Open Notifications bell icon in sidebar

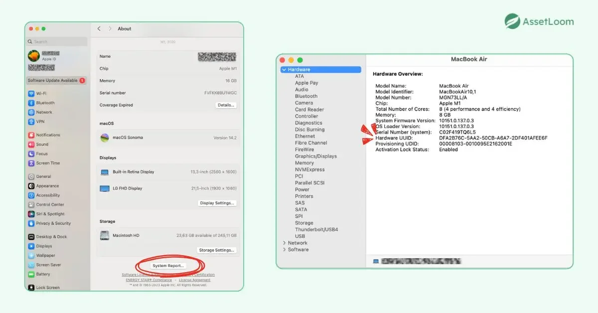click(x=31, y=135)
